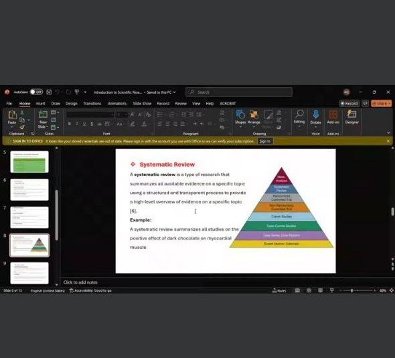Collapse the ribbon with the chevron
Screen dimensions: 395x358
(389, 132)
